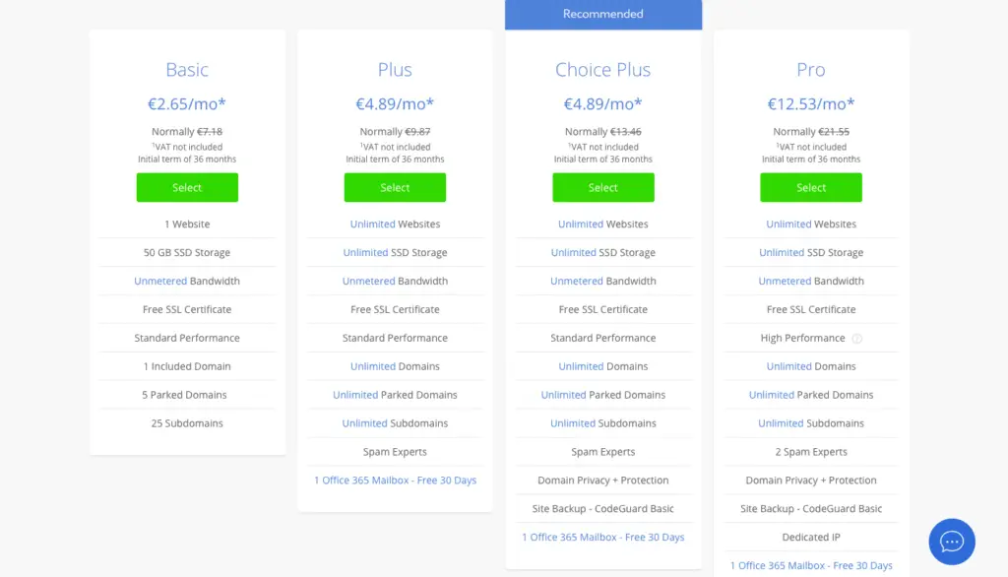Click Unlimited Subdomains in Plus plan
The image size is (1008, 577).
click(395, 422)
